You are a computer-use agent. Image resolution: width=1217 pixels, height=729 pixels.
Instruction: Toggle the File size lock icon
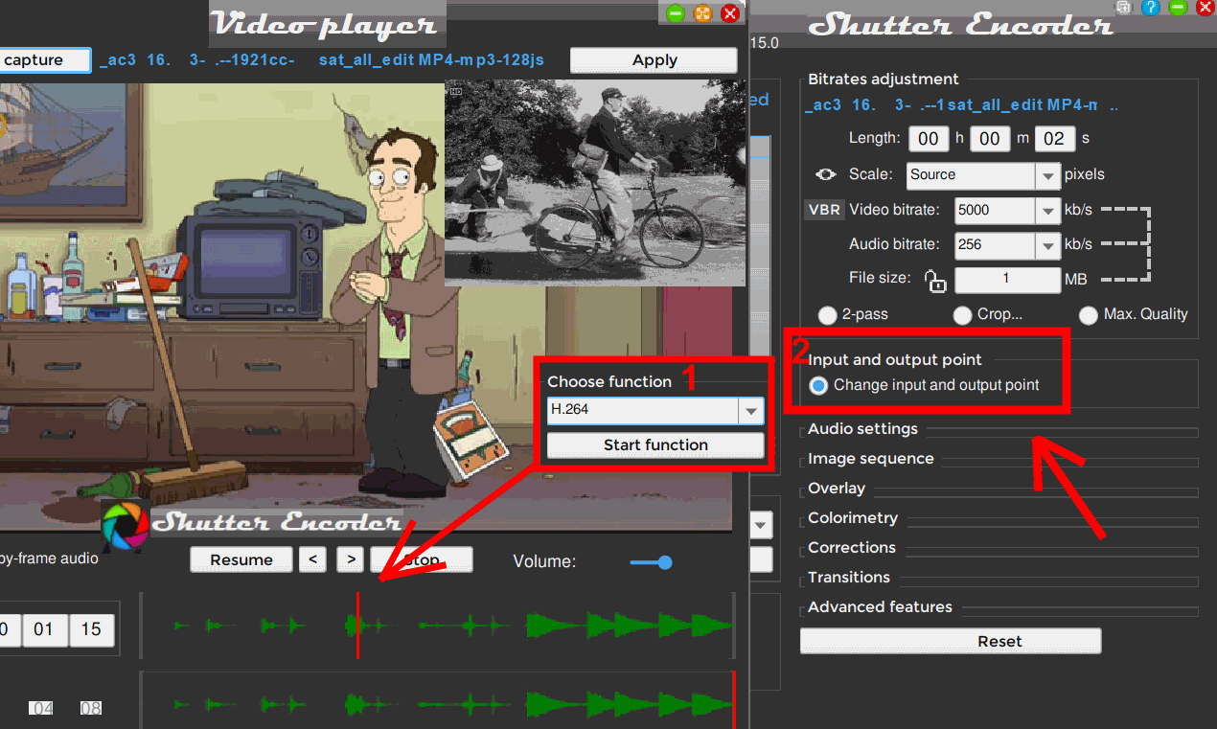(x=934, y=280)
